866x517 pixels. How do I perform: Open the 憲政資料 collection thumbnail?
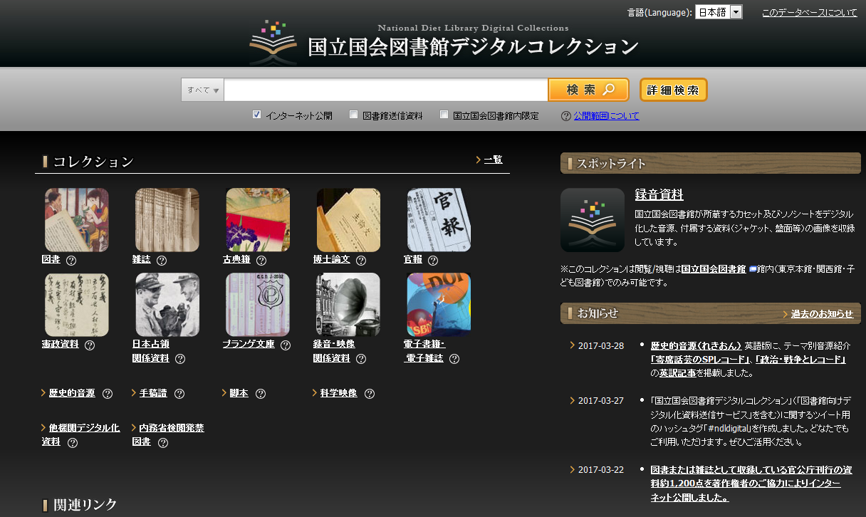click(x=77, y=305)
